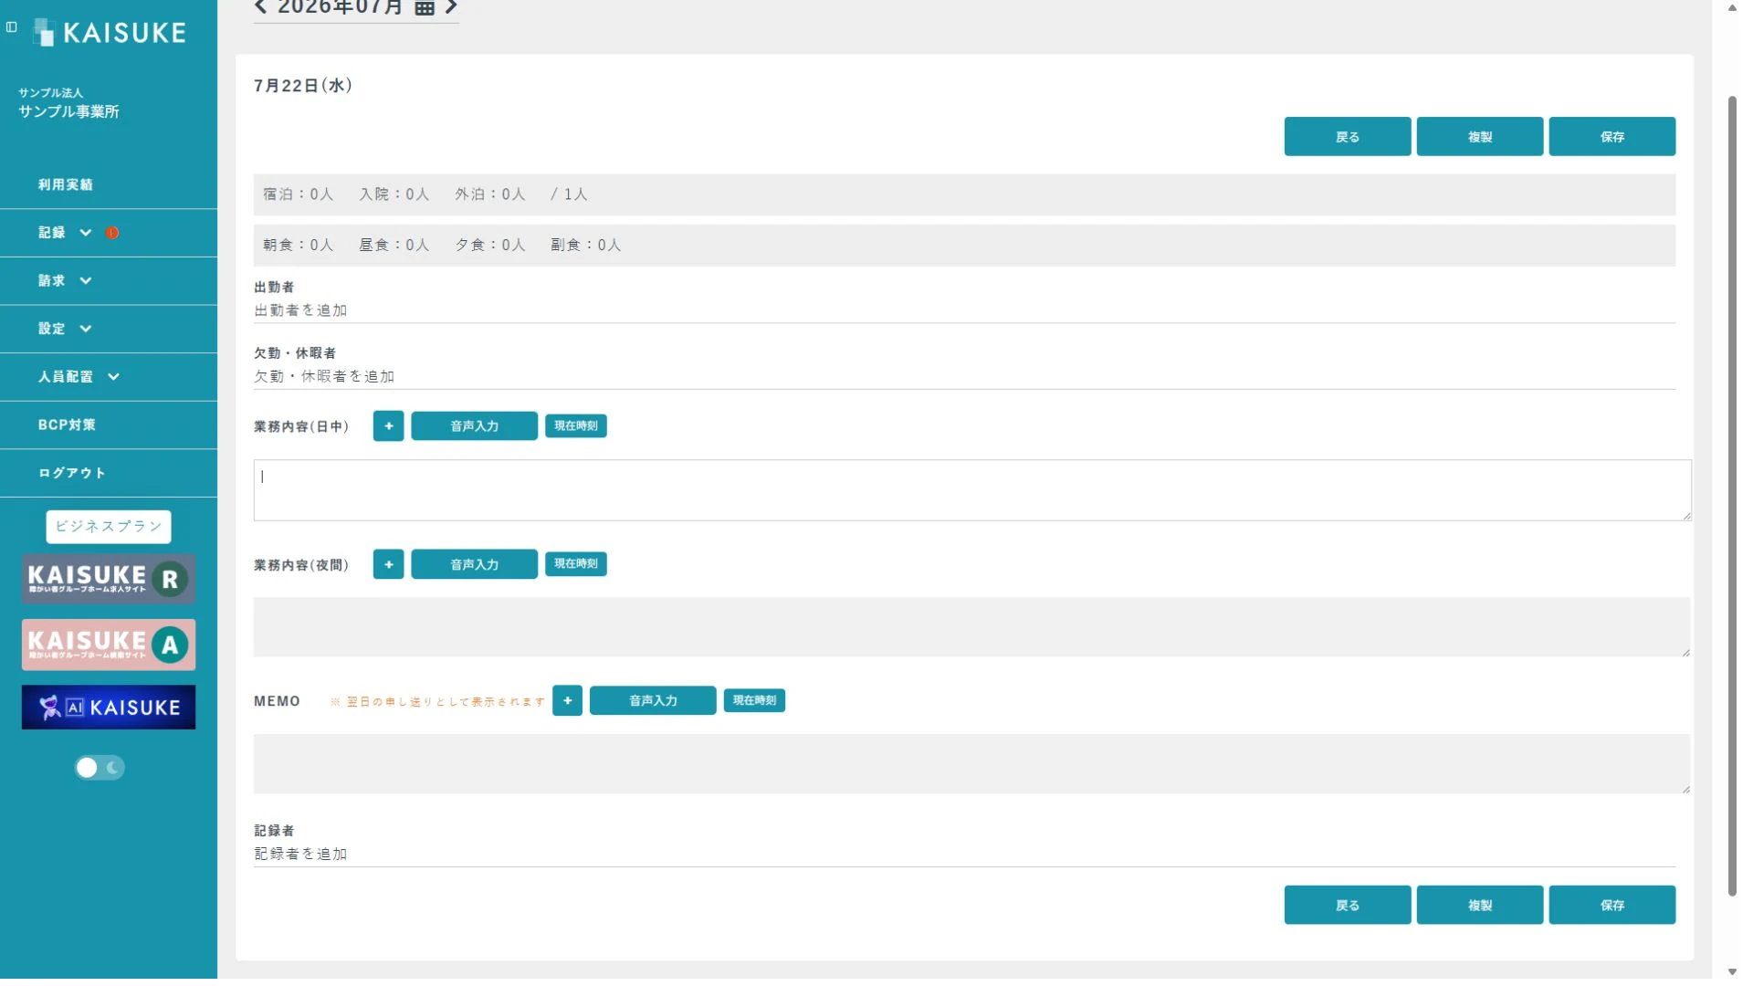Open the calendar picker icon
This screenshot has height=986, width=1753.
pyautogui.click(x=424, y=7)
